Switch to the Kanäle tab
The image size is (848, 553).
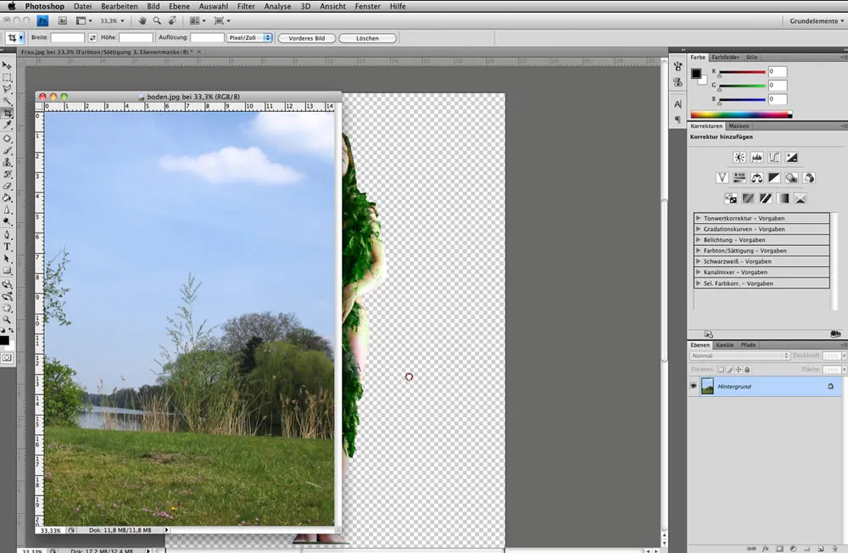[725, 344]
